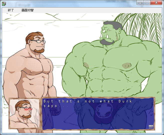Click the dialogue text "But that's not what Durk says..."

pos(88,103)
